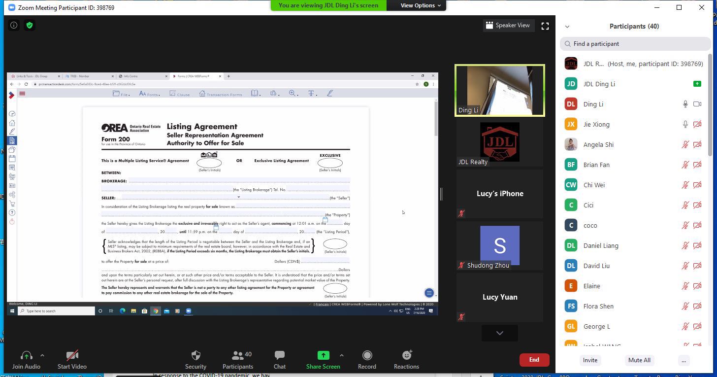Image resolution: width=717 pixels, height=377 pixels.
Task: Open more options ellipsis in Participants panel
Action: [x=684, y=360]
